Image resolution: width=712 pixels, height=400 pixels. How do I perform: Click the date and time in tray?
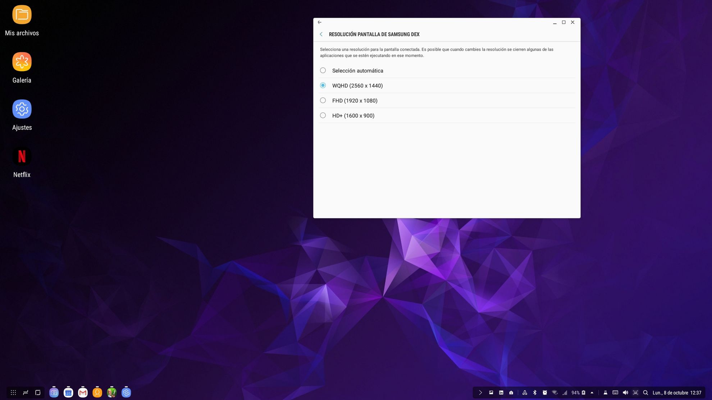click(x=677, y=393)
